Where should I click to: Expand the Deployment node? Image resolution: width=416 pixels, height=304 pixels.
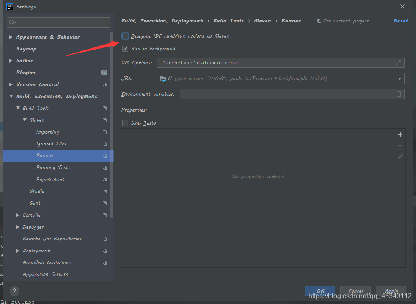coord(18,251)
